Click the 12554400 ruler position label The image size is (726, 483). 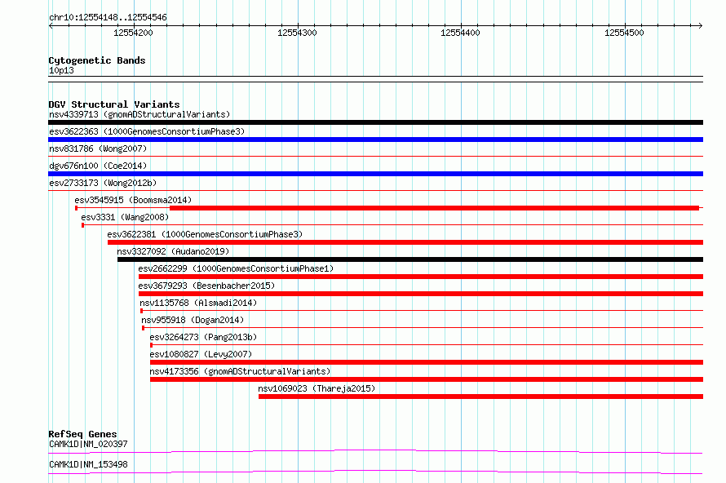[460, 33]
